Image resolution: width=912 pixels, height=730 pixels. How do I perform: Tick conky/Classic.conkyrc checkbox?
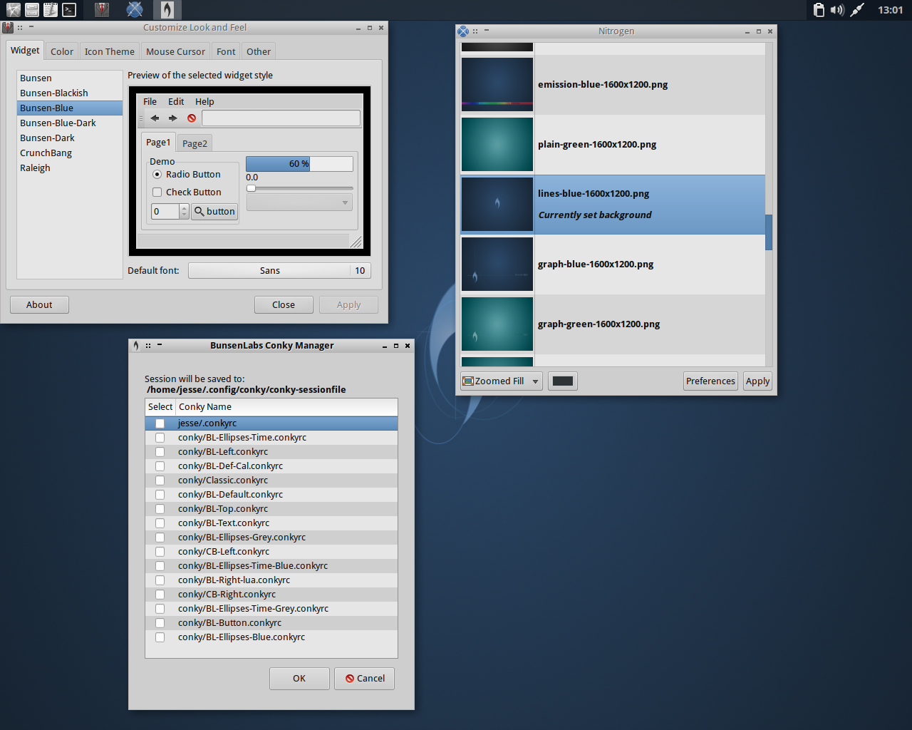click(160, 480)
